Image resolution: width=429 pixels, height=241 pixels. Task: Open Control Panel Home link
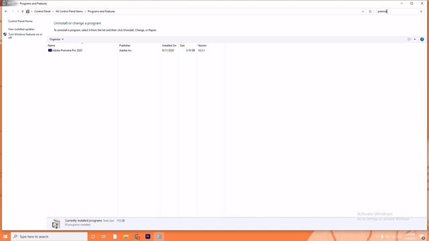point(20,21)
